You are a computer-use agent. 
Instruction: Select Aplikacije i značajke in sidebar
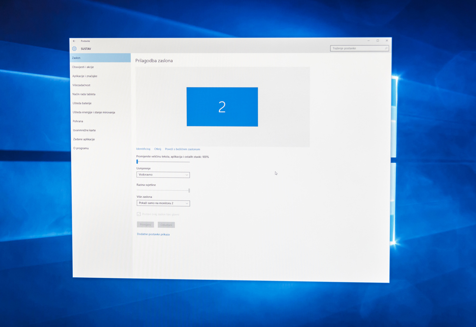pyautogui.click(x=85, y=76)
